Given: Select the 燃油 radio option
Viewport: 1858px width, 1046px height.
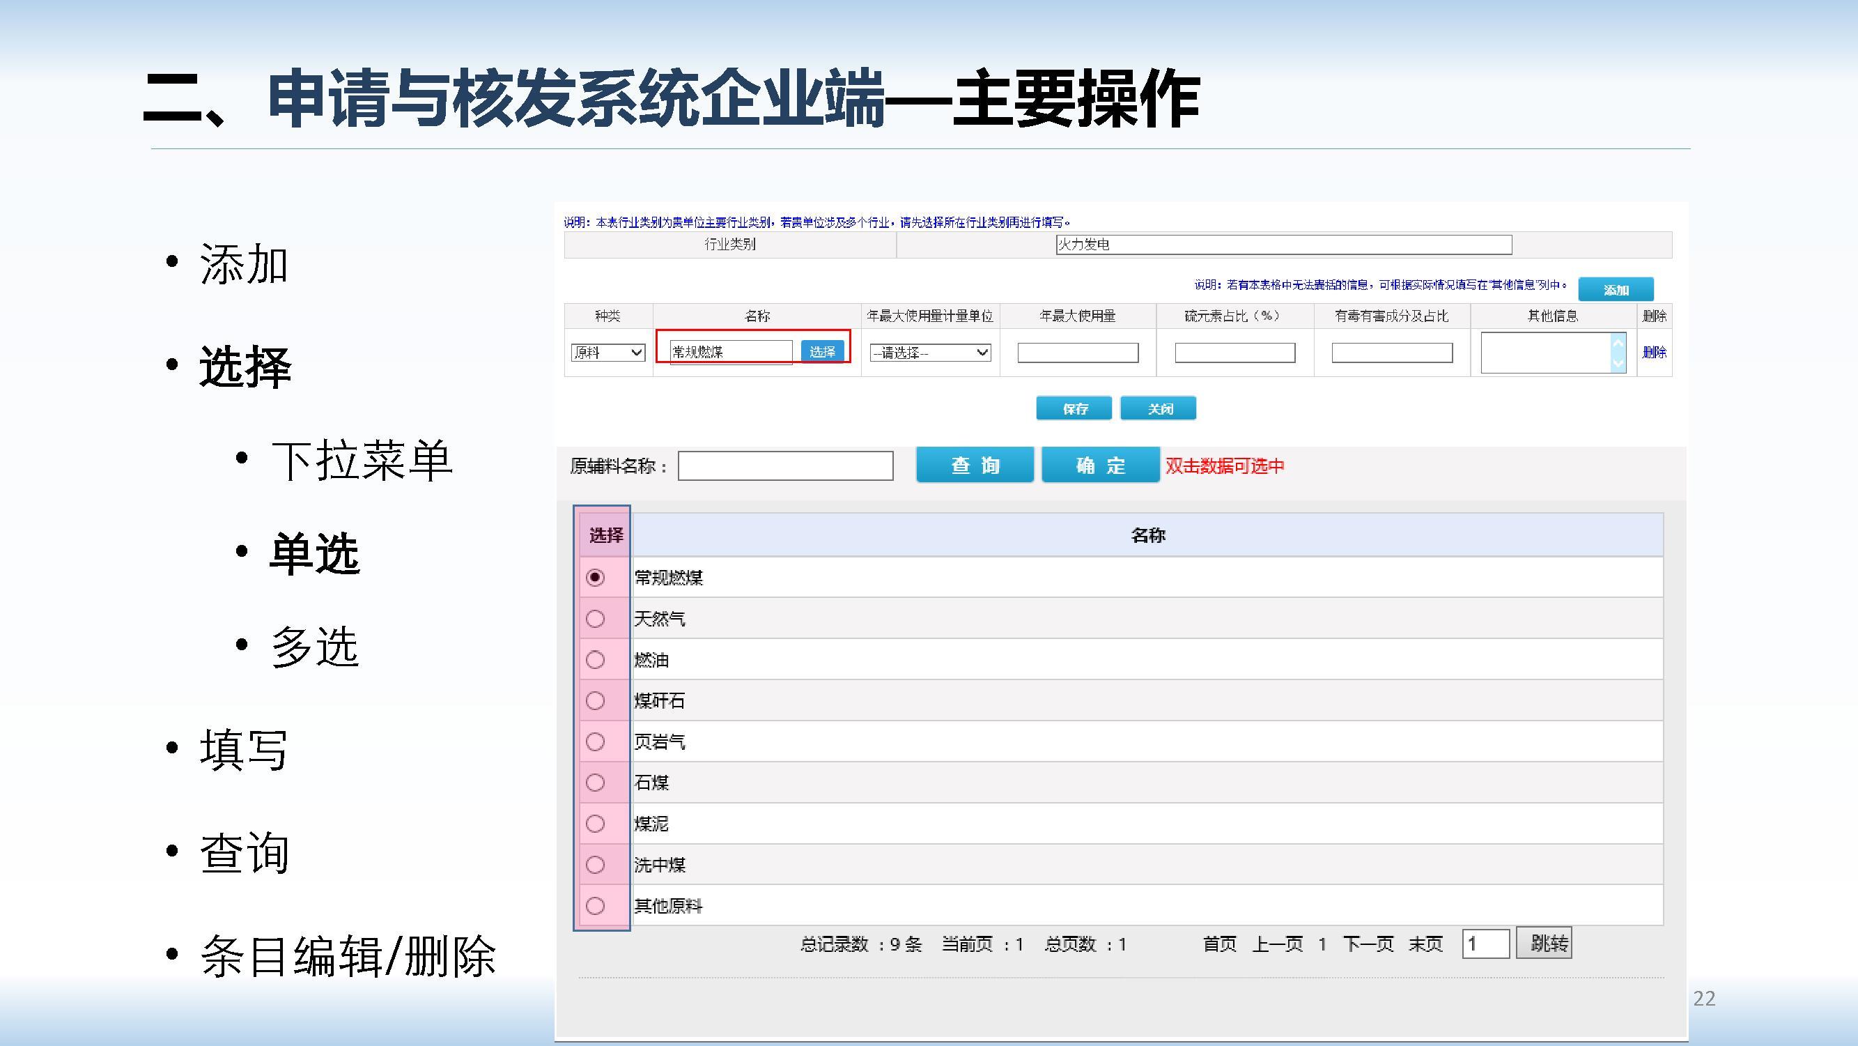Looking at the screenshot, I should tap(595, 660).
